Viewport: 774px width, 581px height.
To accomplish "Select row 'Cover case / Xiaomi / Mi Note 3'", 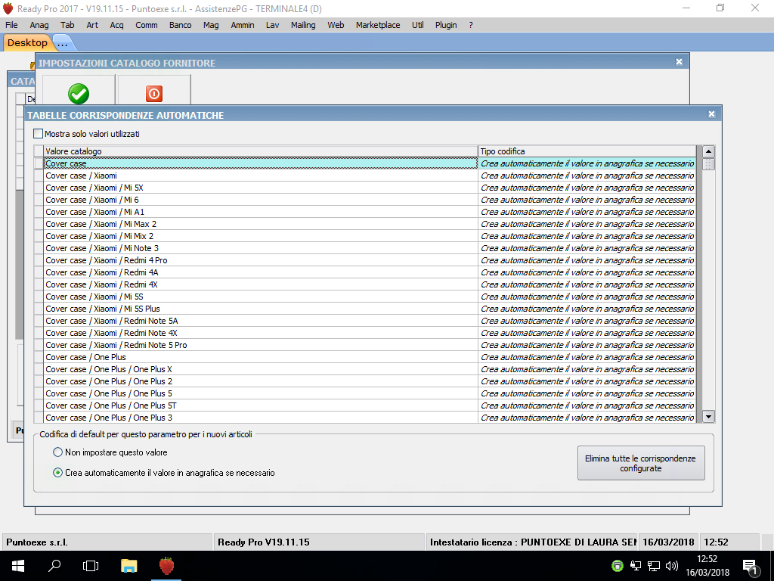I will pyautogui.click(x=261, y=248).
